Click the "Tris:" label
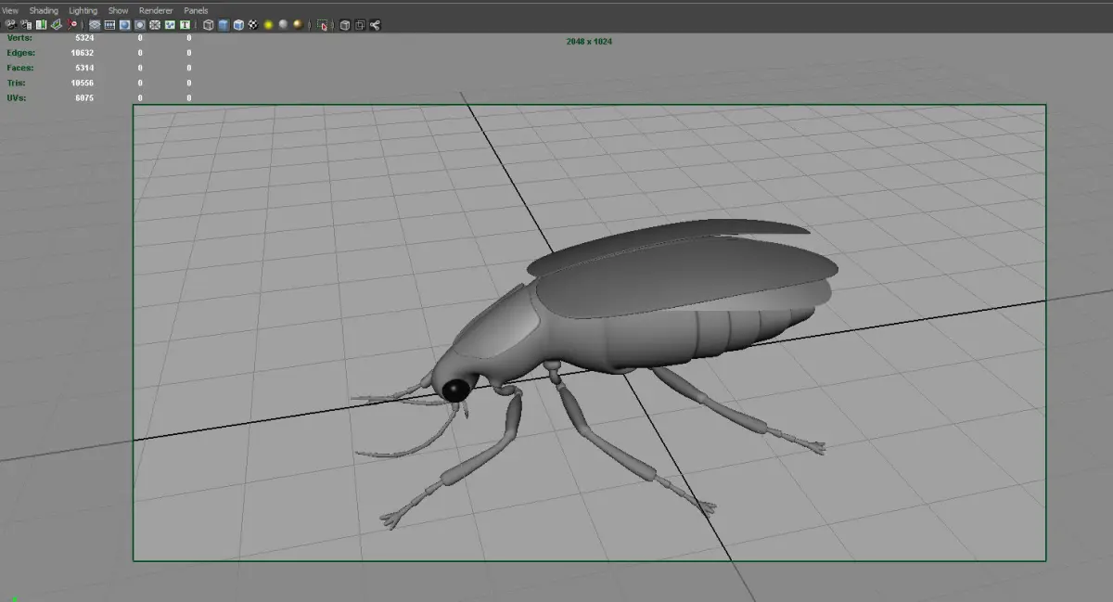Image resolution: width=1113 pixels, height=602 pixels. (x=17, y=83)
